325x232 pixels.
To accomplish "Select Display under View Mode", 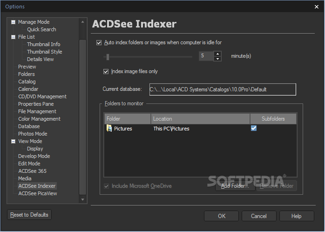I will click(x=35, y=149).
